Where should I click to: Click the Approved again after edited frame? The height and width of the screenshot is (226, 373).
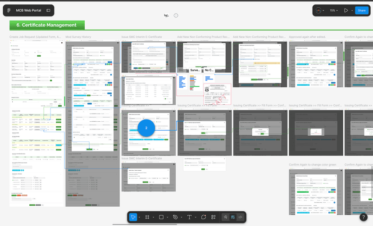click(x=316, y=64)
